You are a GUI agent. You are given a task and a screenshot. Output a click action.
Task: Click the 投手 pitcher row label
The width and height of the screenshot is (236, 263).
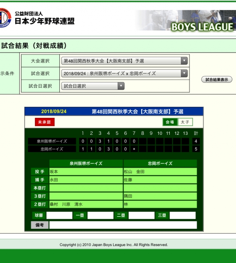click(x=39, y=172)
